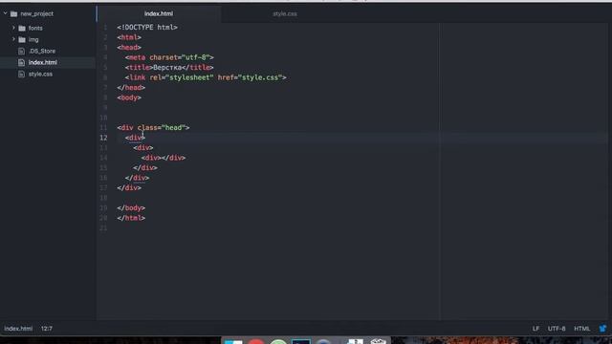Click the closing </body> tag

point(131,208)
